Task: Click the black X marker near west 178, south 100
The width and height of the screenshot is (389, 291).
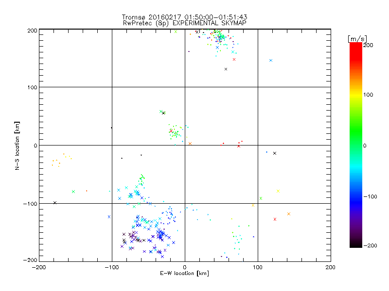Action: (55, 203)
